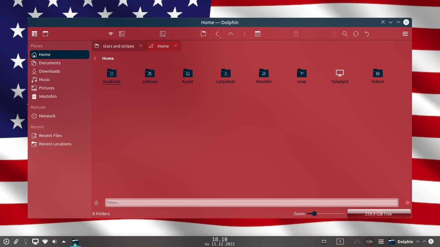Click the 8 Folders status text
The height and width of the screenshot is (247, 440).
tap(101, 214)
